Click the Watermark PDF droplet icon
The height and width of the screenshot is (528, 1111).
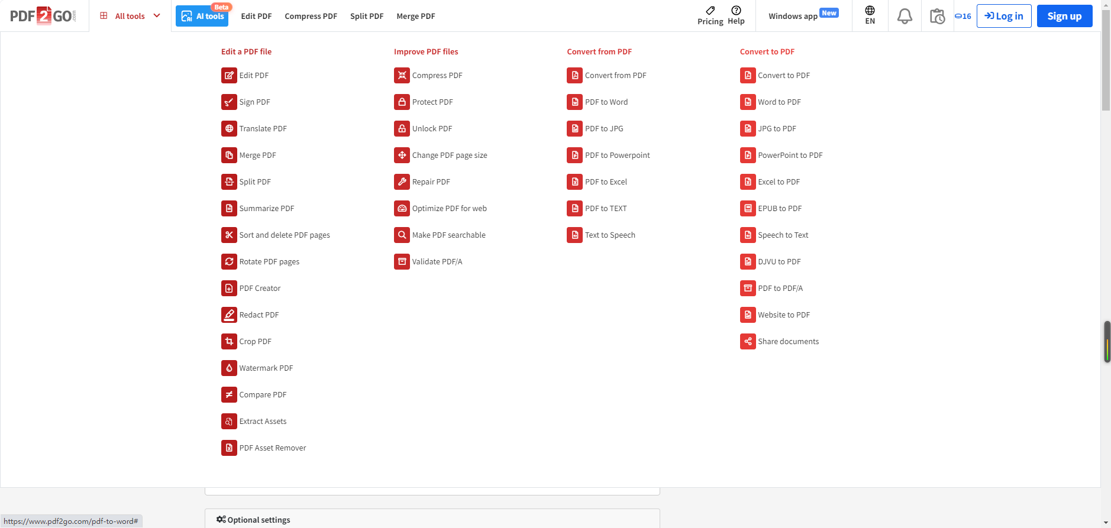click(x=229, y=368)
